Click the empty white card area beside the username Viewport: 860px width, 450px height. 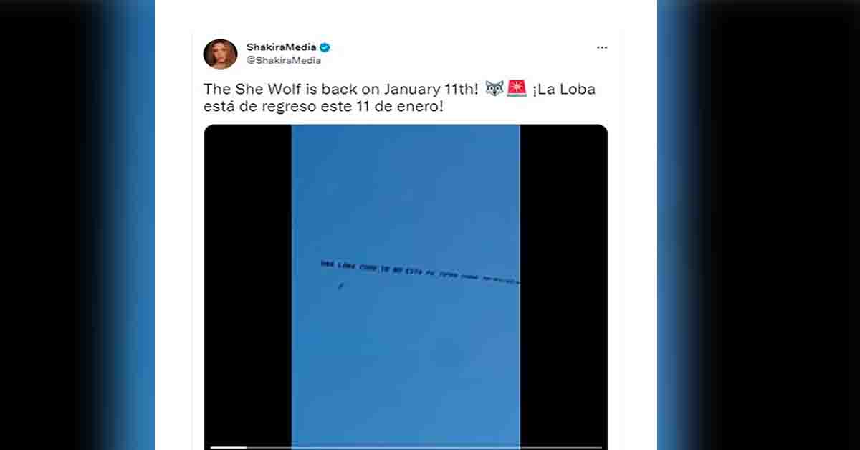[459, 54]
